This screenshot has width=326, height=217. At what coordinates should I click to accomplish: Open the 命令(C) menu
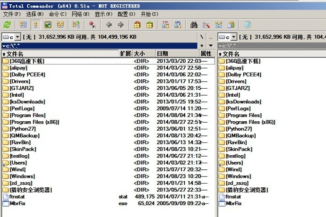58,14
